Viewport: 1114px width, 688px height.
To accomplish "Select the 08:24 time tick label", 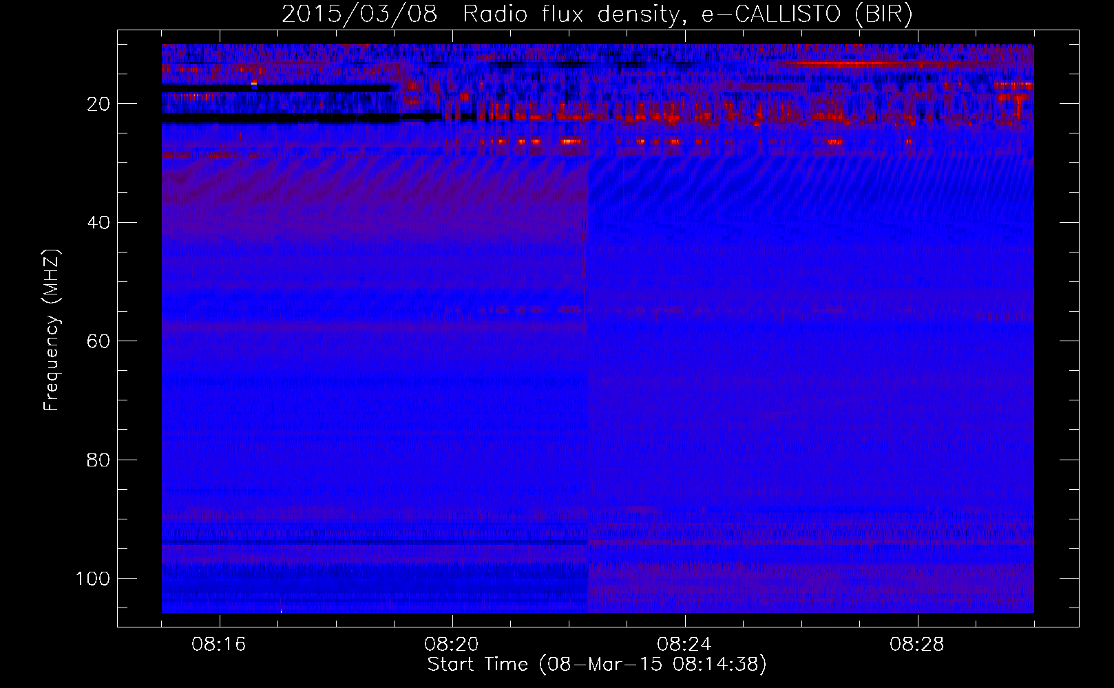I will tap(684, 645).
